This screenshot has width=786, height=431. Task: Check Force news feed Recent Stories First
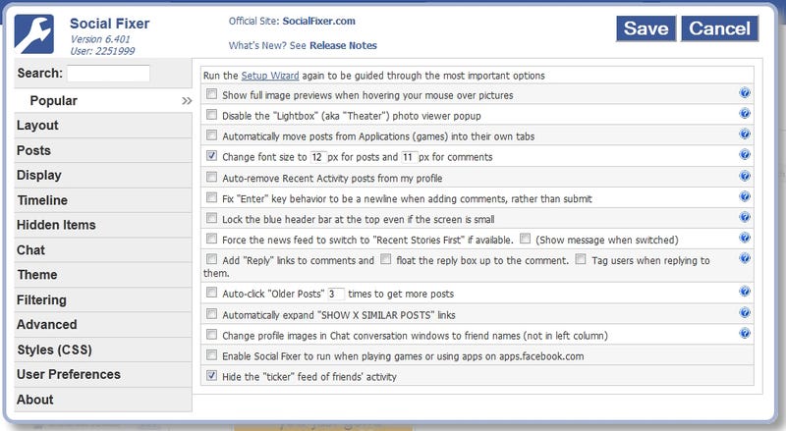(x=212, y=239)
